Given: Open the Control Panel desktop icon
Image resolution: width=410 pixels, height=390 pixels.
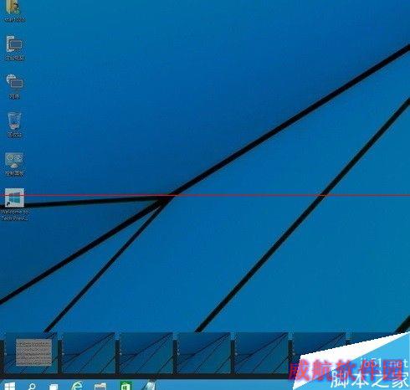Looking at the screenshot, I should coord(14,164).
